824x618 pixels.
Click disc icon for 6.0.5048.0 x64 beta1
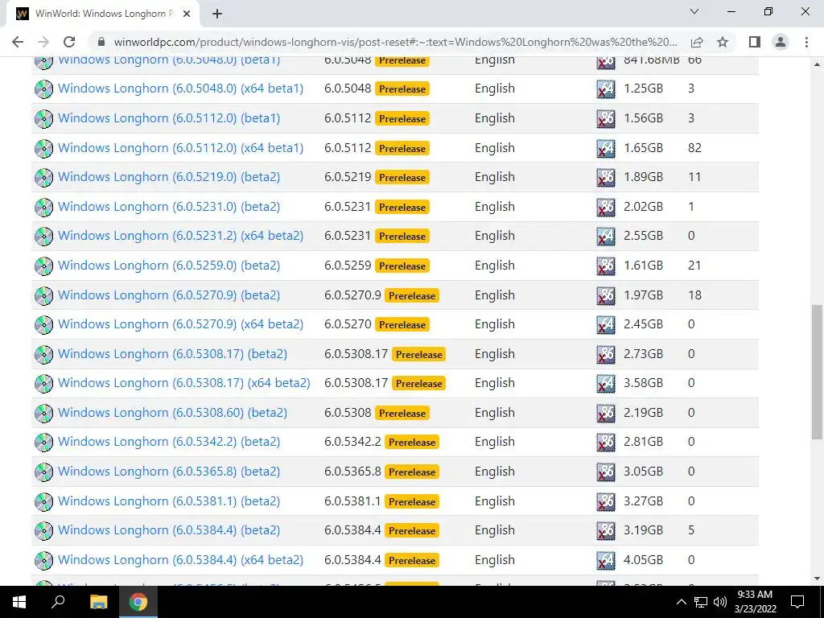43,89
